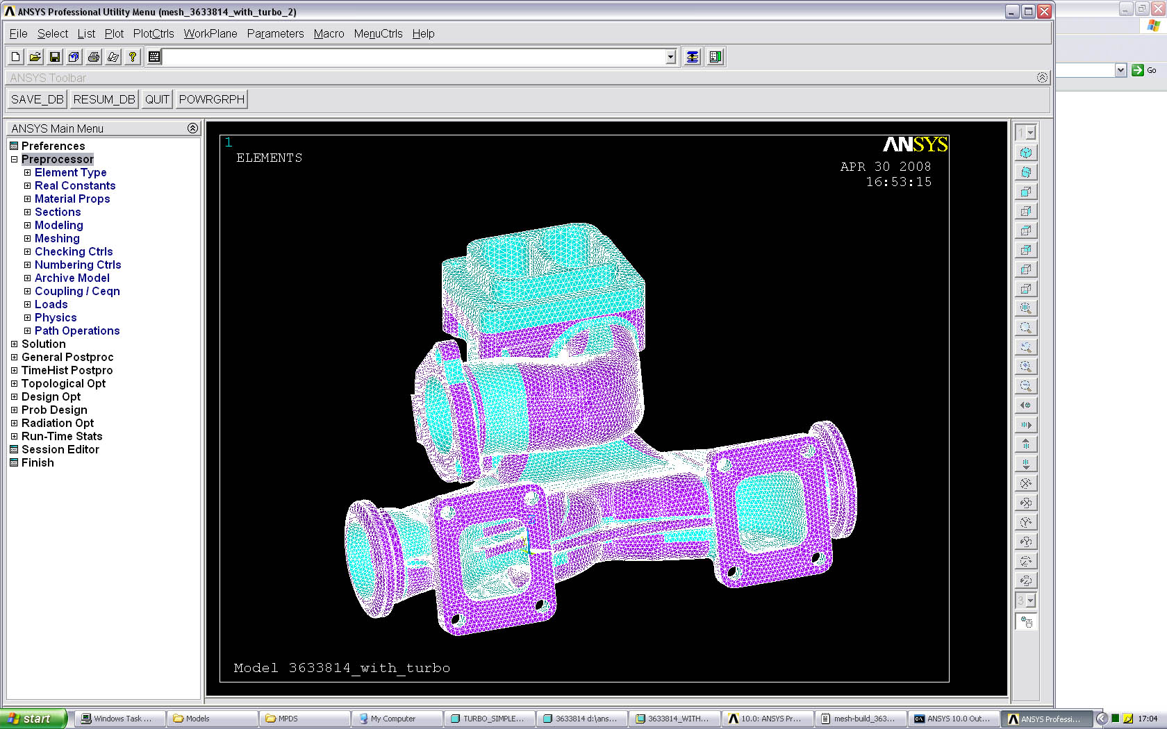
Task: Click Session Editor in main menu
Action: (x=60, y=449)
